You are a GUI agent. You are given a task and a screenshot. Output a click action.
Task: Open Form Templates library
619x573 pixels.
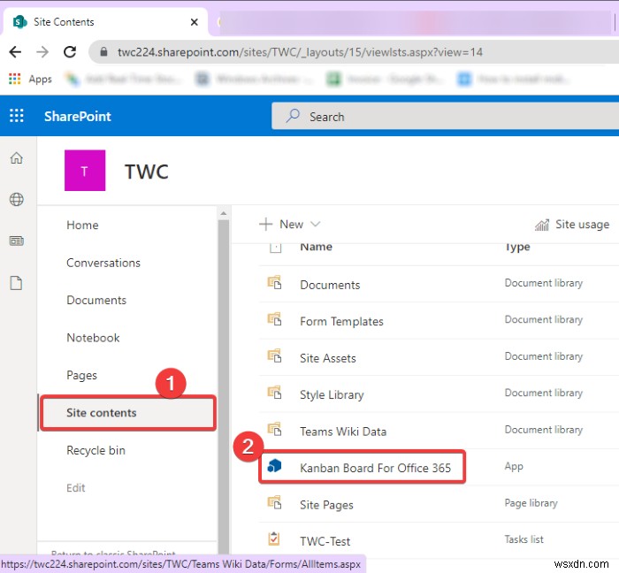coord(341,322)
